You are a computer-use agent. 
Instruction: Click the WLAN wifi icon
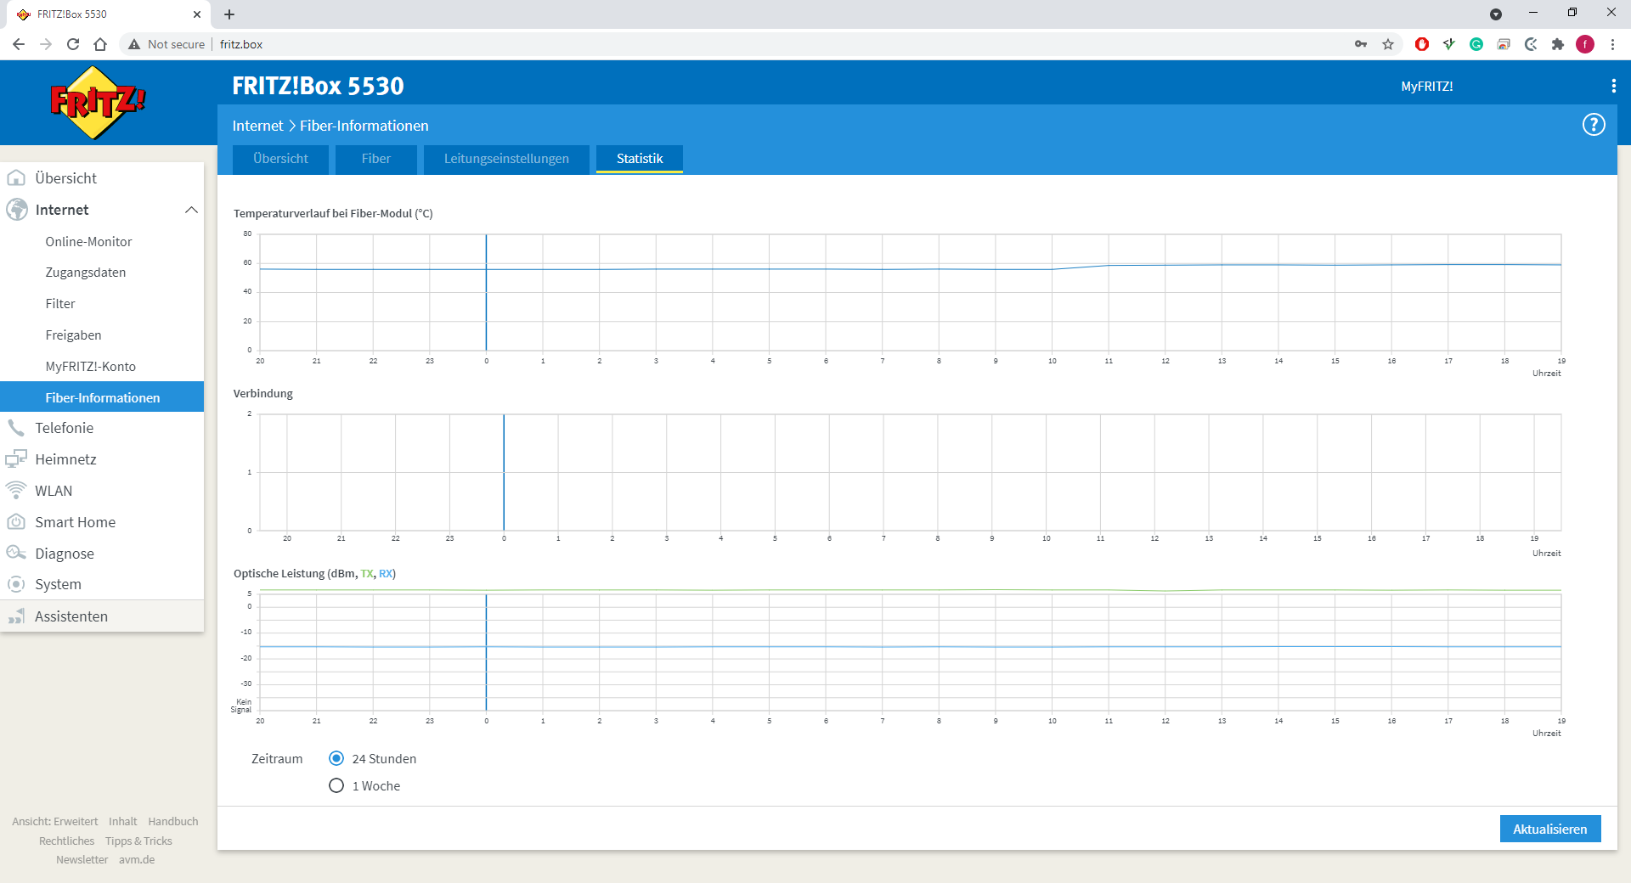pyautogui.click(x=16, y=491)
